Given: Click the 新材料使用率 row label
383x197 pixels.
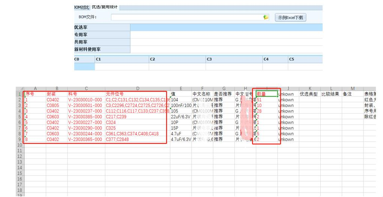Looking at the screenshot, I should coord(102,49).
